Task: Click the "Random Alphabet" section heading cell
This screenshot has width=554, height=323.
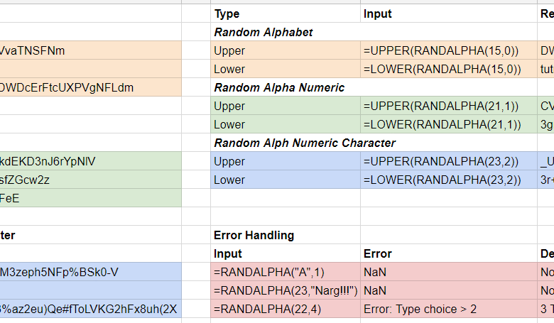Action: 284,32
